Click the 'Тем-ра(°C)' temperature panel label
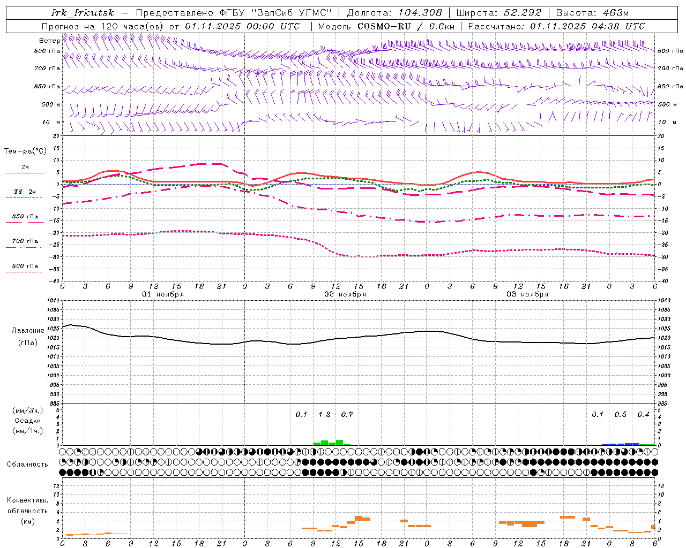The width and height of the screenshot is (686, 548). [25, 151]
